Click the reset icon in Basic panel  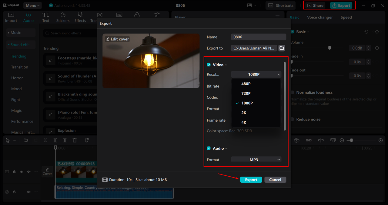tap(366, 32)
